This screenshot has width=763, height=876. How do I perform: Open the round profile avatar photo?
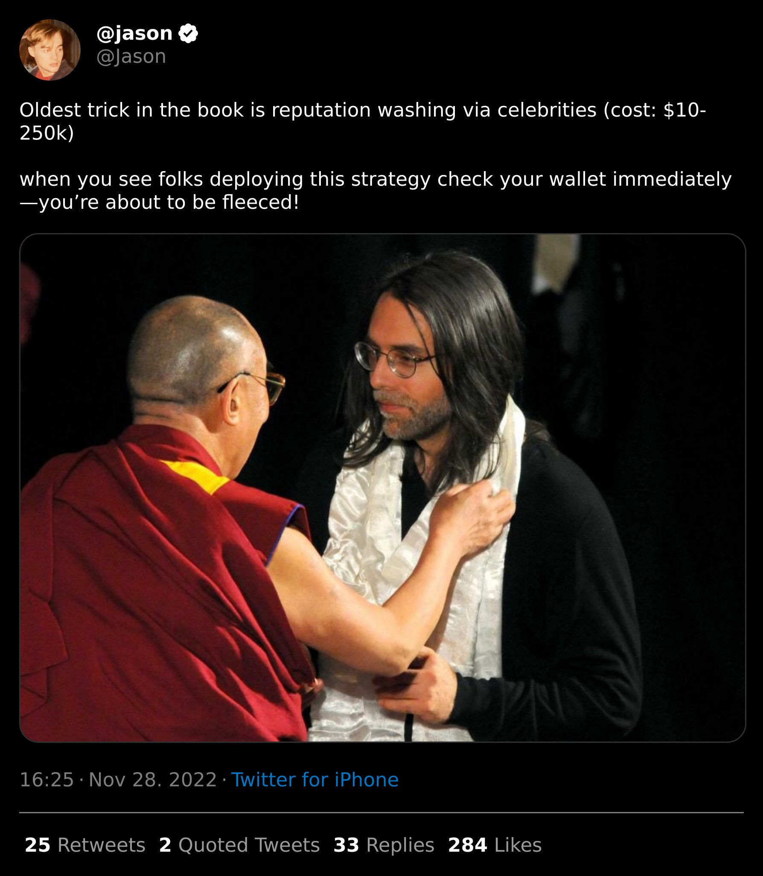50,50
